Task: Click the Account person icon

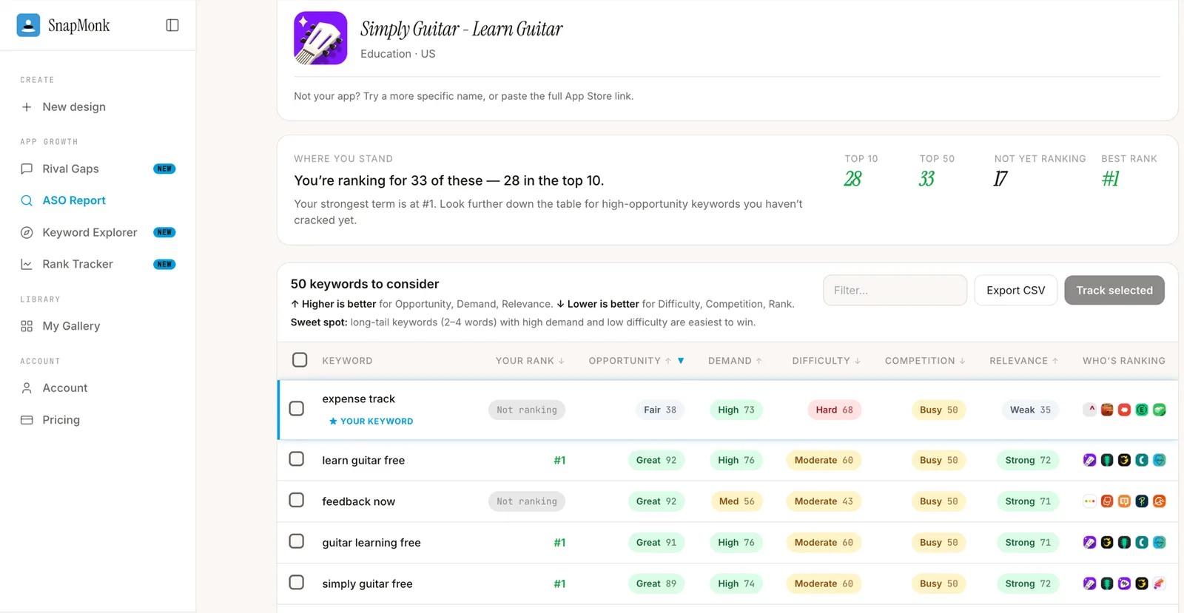Action: pyautogui.click(x=27, y=388)
